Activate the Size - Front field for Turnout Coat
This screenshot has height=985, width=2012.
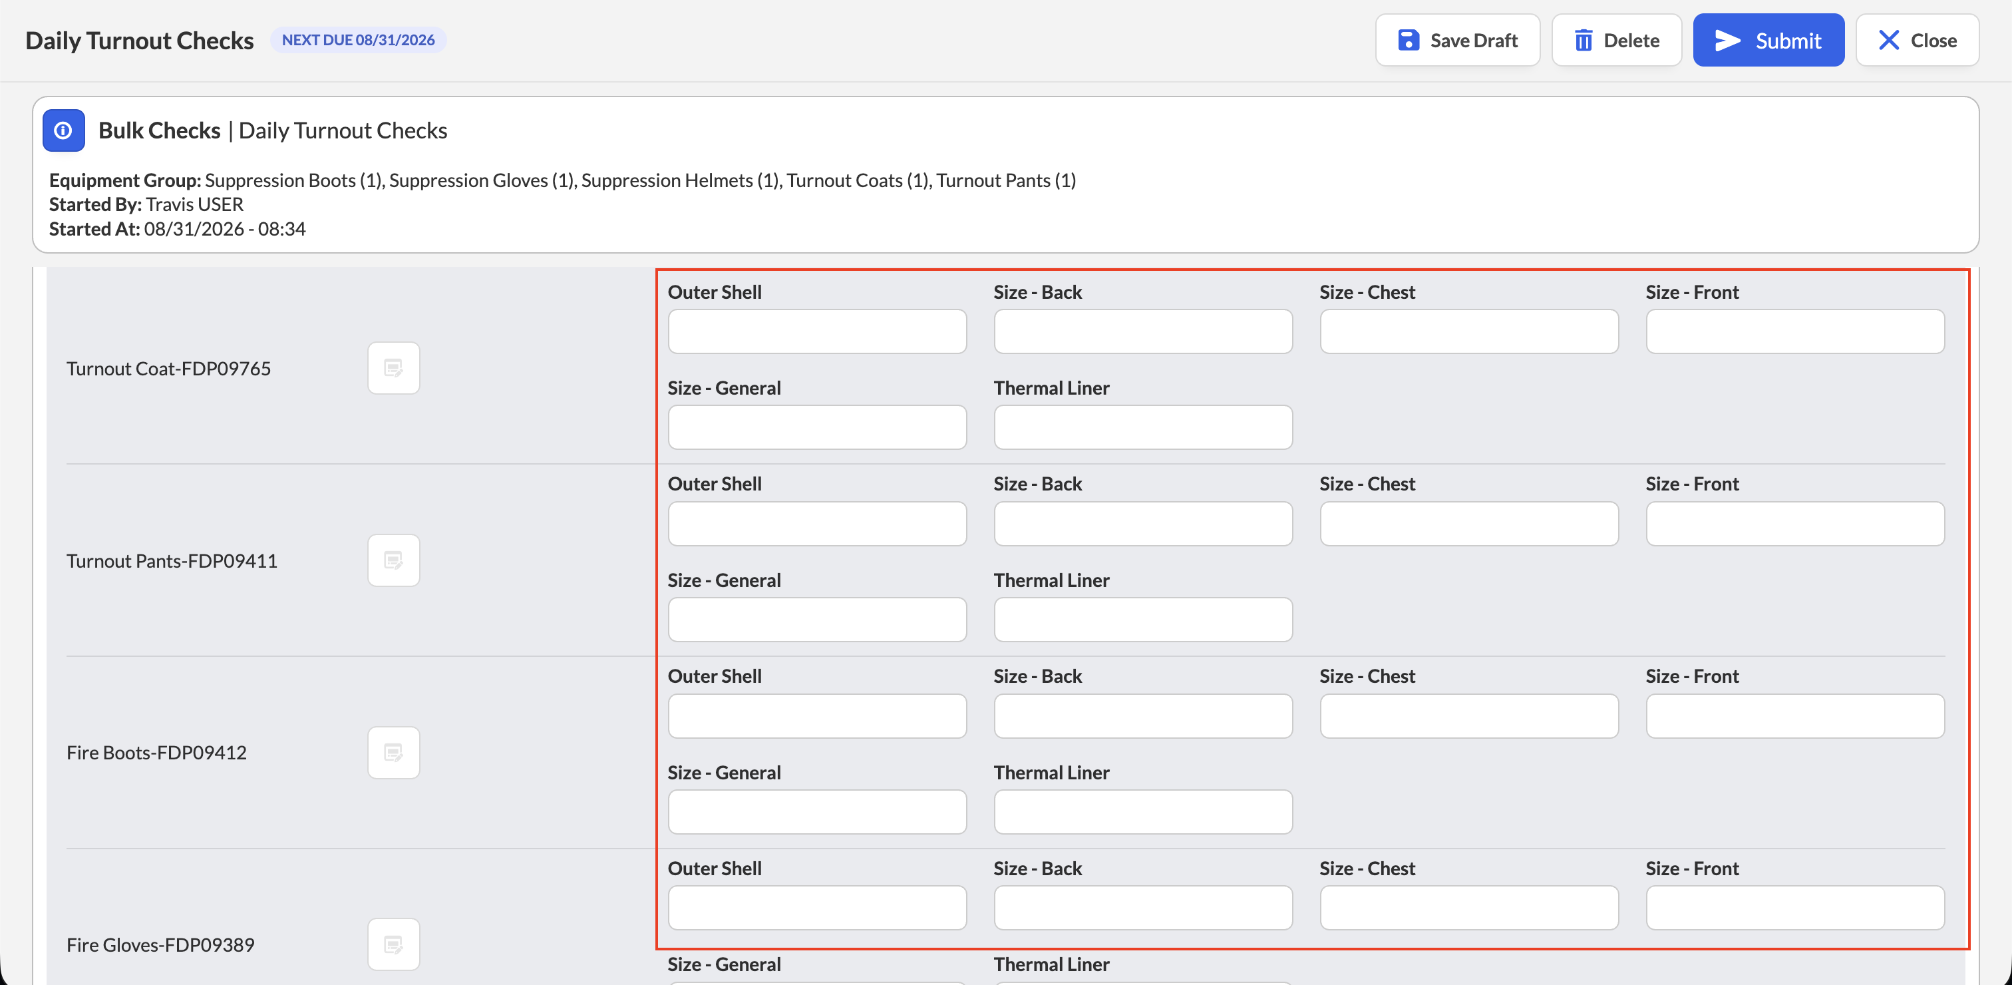[1796, 331]
